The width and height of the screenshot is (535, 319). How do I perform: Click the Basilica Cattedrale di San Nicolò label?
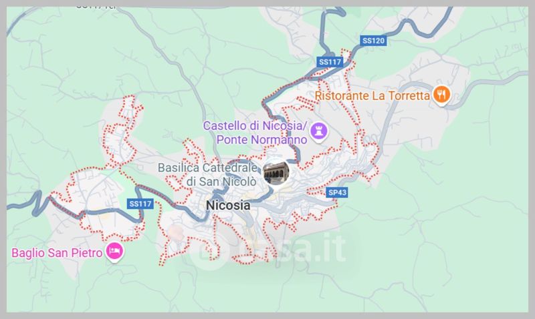click(207, 175)
